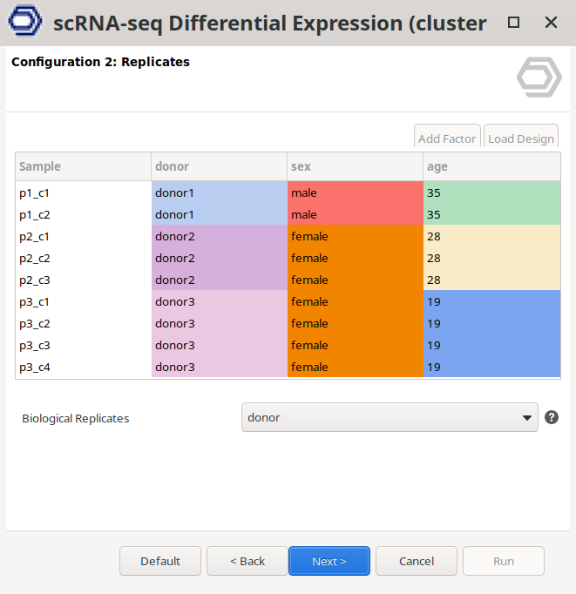Click the donor2 cell in row p2_c2
576x594 pixels.
coord(219,258)
